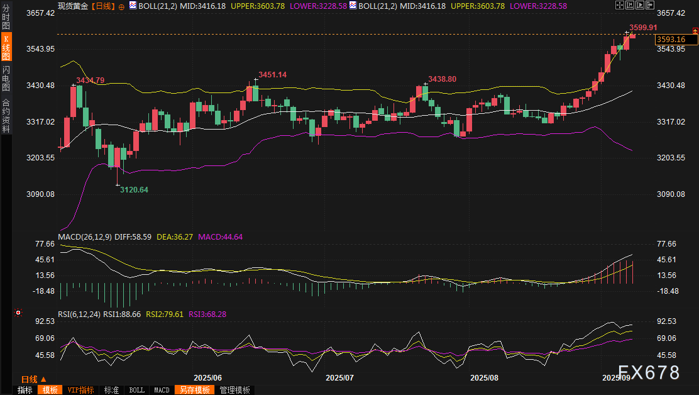This screenshot has width=699, height=395.
Task: Select the MACD template in bottom bar
Action: coord(162,390)
